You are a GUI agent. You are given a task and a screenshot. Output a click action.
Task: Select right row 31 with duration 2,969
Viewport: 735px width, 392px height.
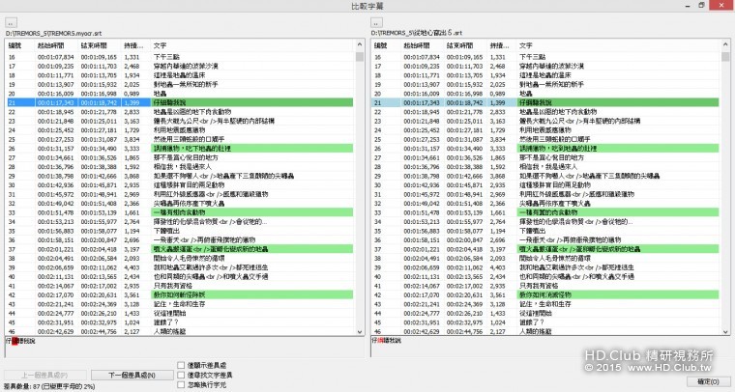(x=546, y=194)
